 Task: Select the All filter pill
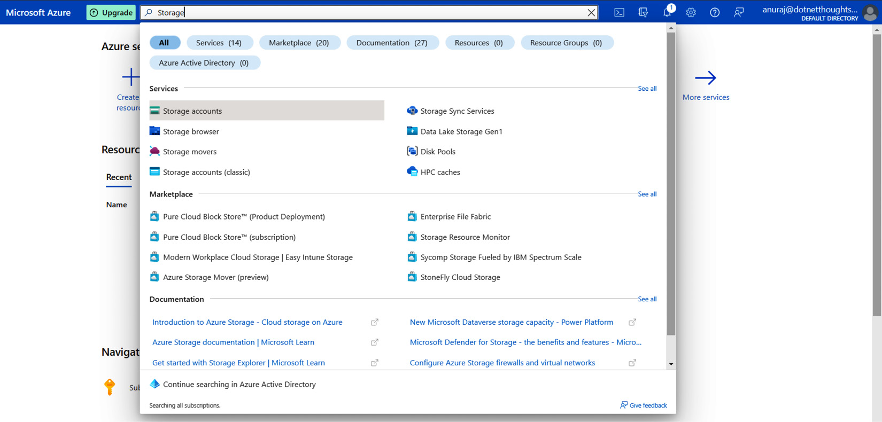[x=164, y=43]
